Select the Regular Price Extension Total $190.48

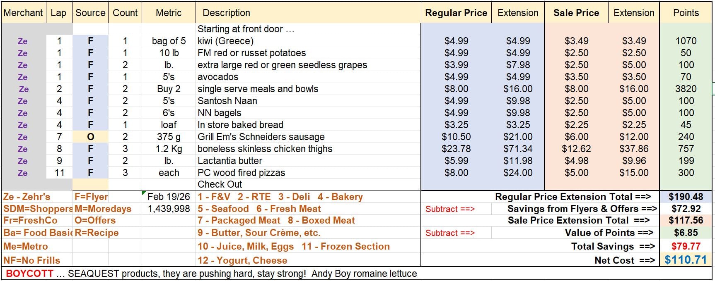(x=686, y=197)
